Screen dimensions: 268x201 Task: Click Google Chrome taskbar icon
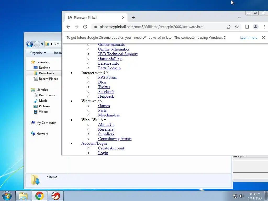(39, 196)
